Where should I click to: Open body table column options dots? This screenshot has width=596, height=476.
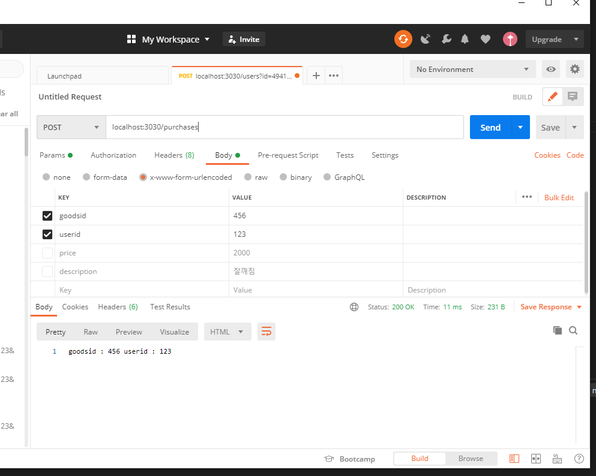[x=526, y=197]
